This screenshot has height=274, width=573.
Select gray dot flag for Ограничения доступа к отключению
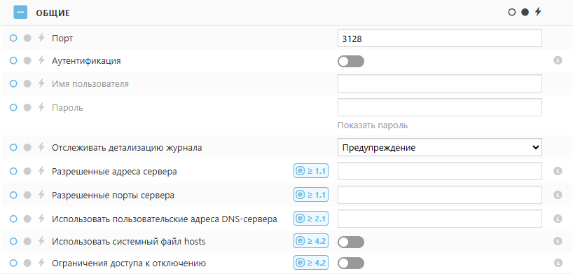(27, 263)
